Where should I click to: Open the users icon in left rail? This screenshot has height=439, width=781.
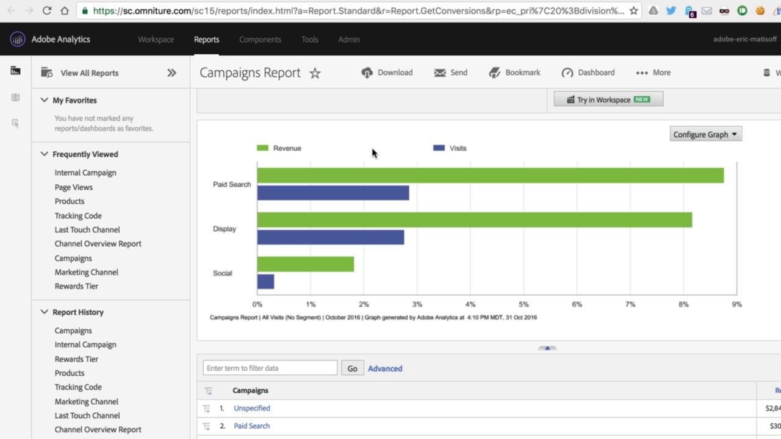tap(15, 98)
